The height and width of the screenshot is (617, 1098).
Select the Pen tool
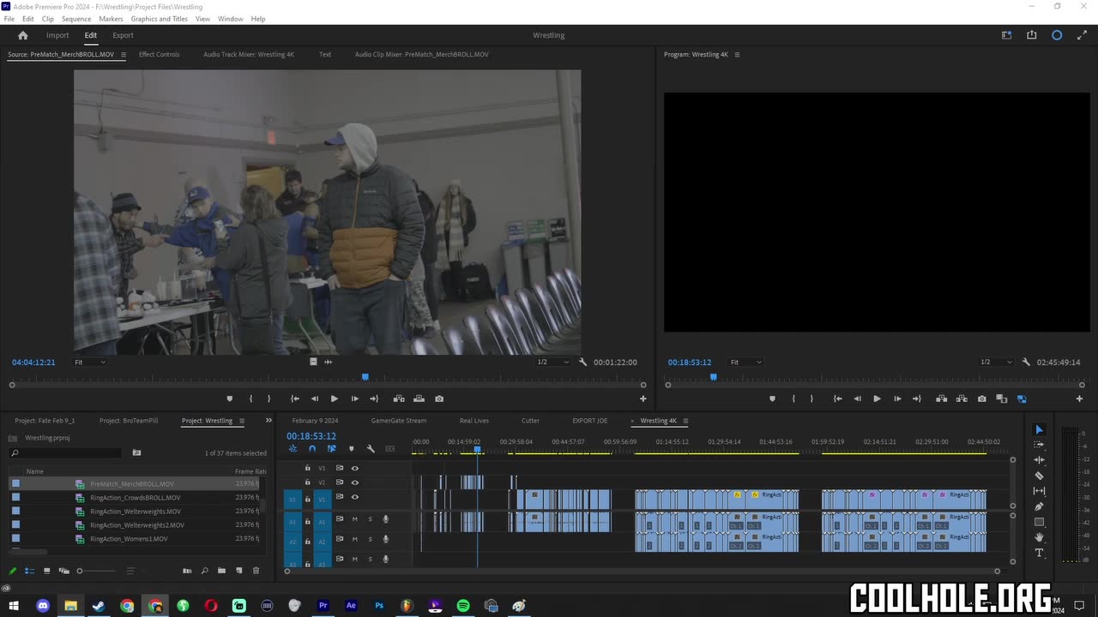point(1039,506)
